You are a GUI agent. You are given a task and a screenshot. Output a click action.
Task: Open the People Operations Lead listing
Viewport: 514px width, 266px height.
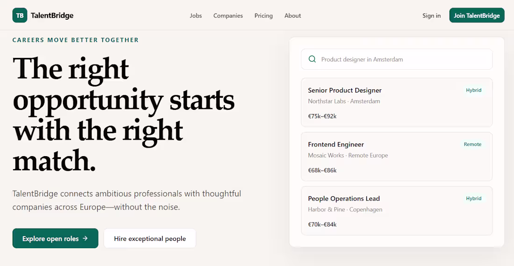[x=397, y=210]
